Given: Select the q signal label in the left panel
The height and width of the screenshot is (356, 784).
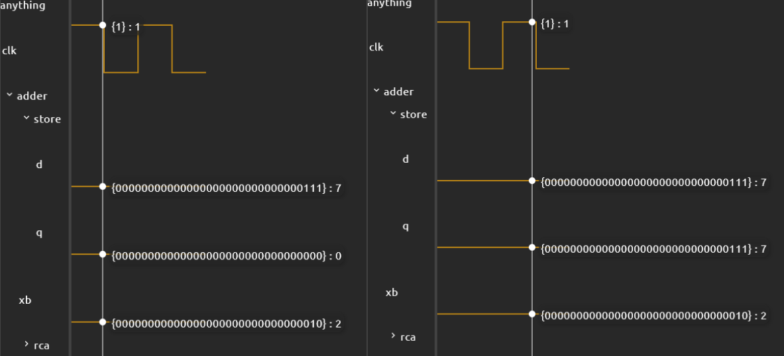Looking at the screenshot, I should coord(39,233).
